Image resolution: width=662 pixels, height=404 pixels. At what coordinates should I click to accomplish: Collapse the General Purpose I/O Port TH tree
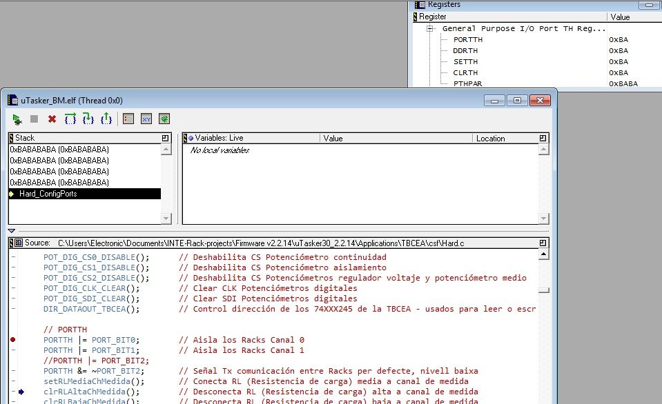430,29
